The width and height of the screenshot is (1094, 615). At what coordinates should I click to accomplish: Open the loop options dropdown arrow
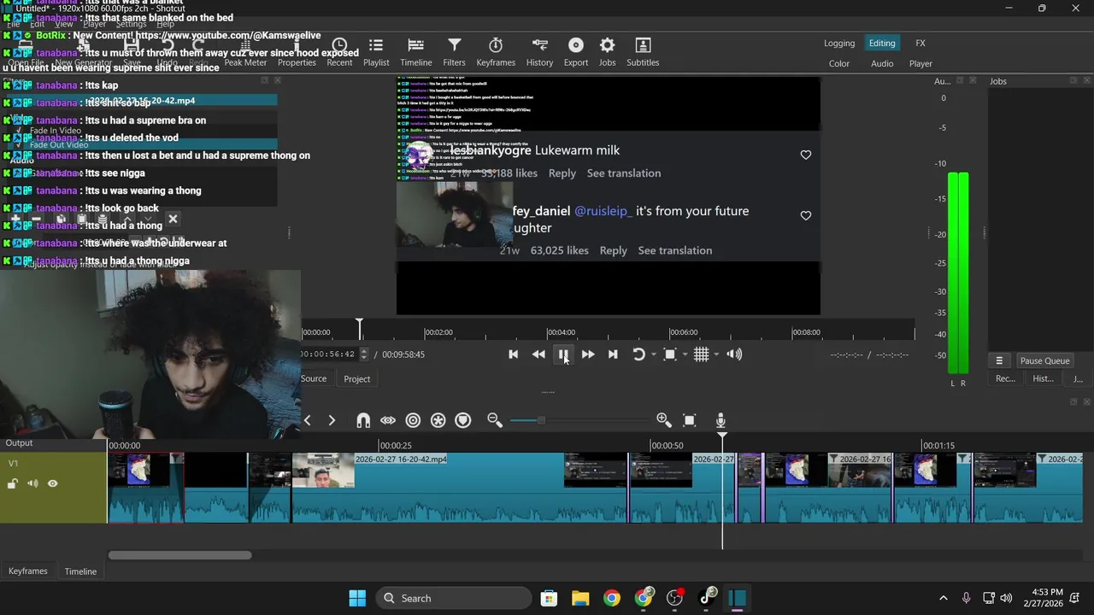click(654, 354)
